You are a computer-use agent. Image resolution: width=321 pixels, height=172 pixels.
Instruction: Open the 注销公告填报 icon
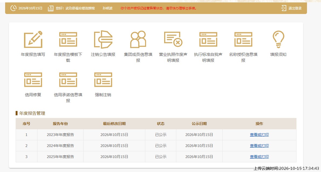tap(103, 40)
